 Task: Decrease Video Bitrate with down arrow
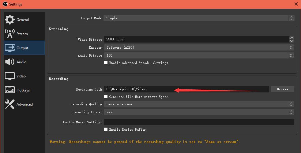[292, 41]
